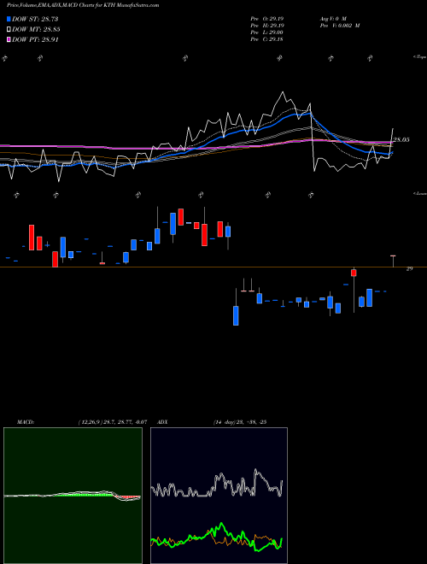Viewport: 427px width, 564px height.
Task: Click the price label beside the EMA lines
Action: click(x=401, y=140)
